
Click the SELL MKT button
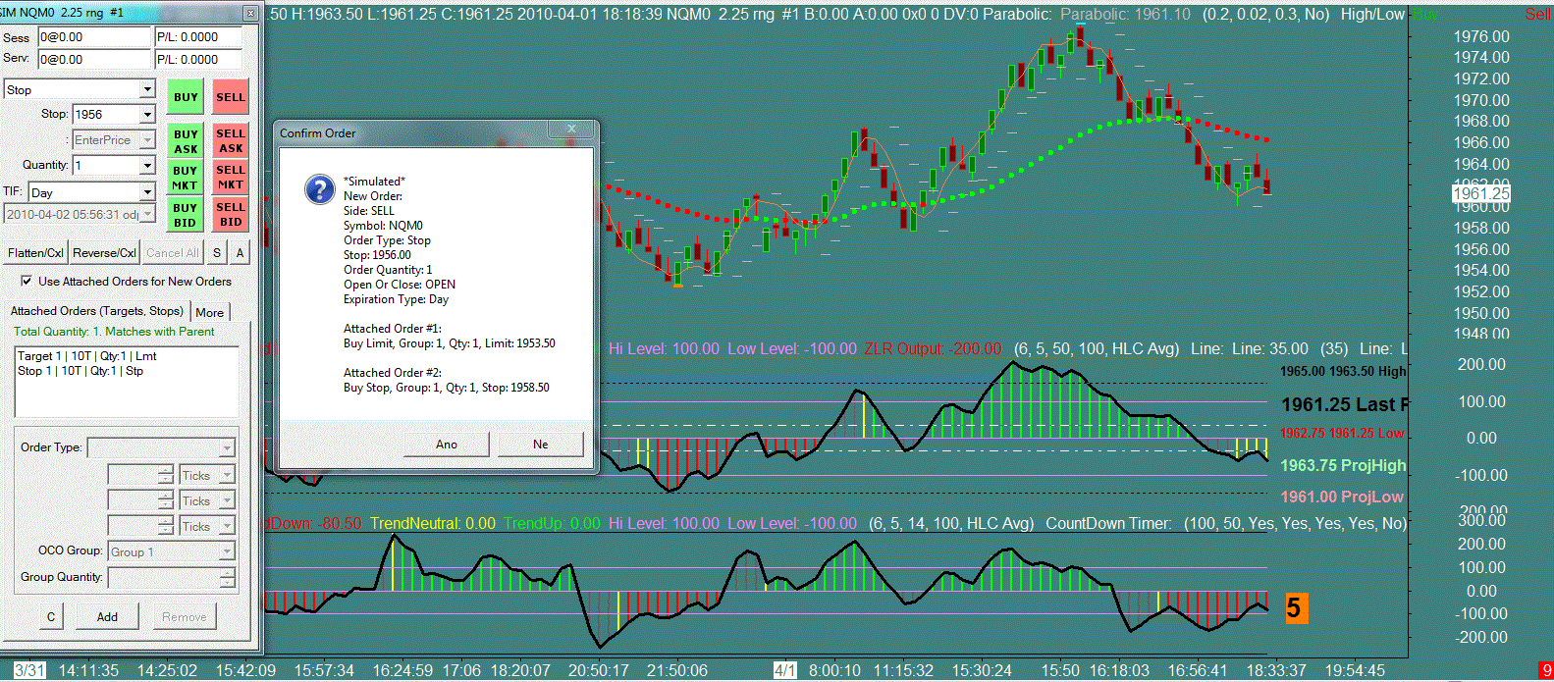[231, 178]
